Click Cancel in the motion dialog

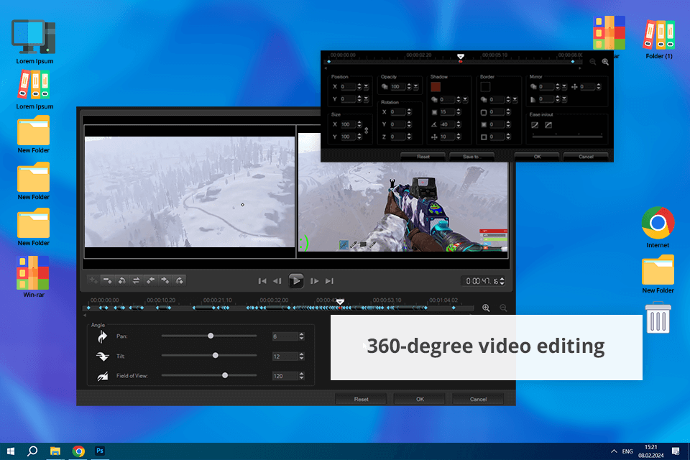(586, 157)
